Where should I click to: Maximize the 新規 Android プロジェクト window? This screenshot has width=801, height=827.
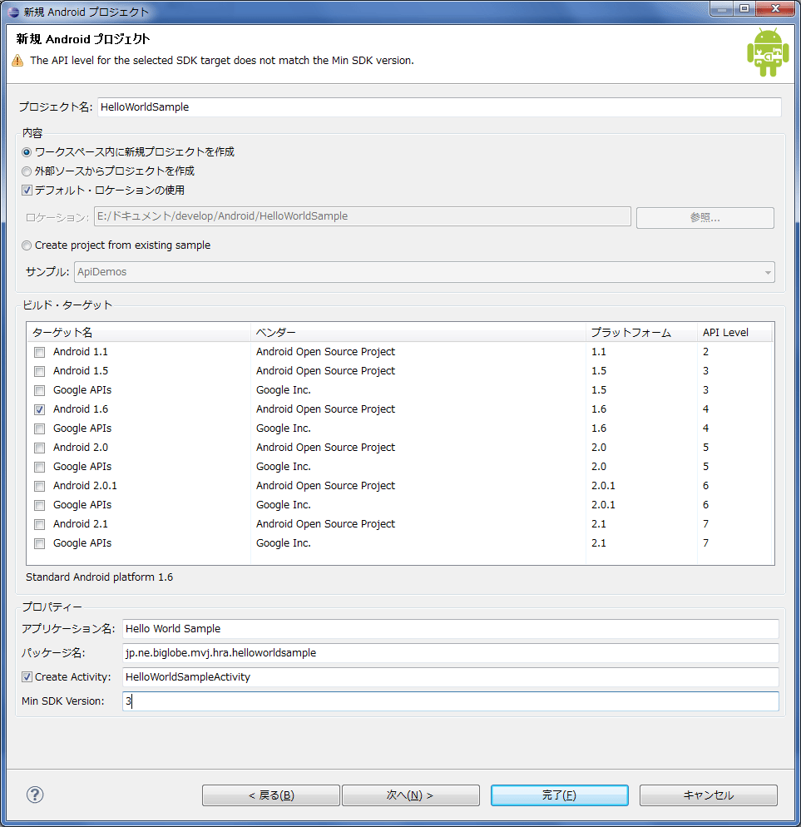(x=744, y=9)
